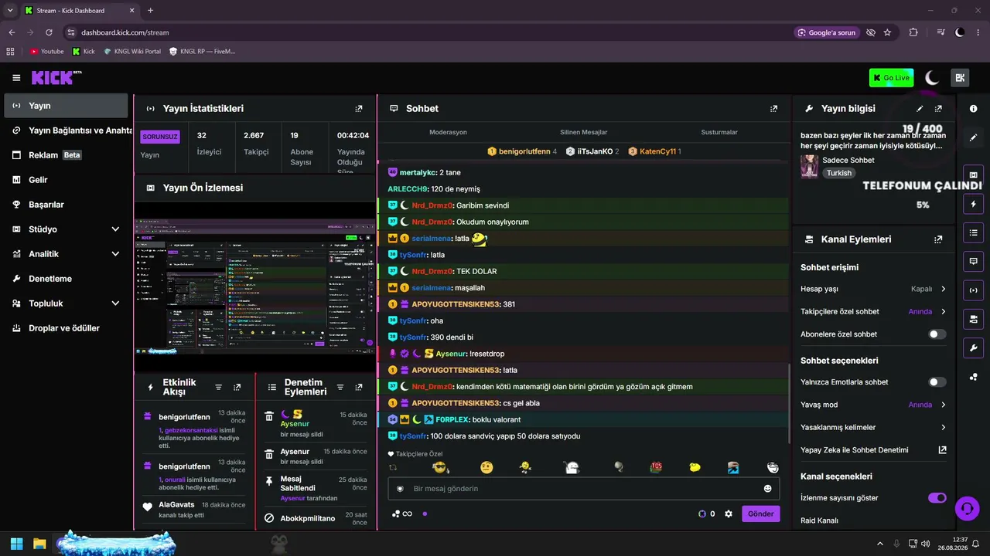Screen dimensions: 990x556
Task: Open Başarılar in the sidebar
Action: (x=66, y=205)
